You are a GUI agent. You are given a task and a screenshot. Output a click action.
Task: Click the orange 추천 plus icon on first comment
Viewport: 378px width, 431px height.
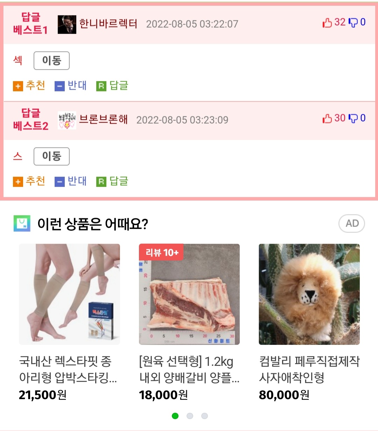click(x=18, y=86)
